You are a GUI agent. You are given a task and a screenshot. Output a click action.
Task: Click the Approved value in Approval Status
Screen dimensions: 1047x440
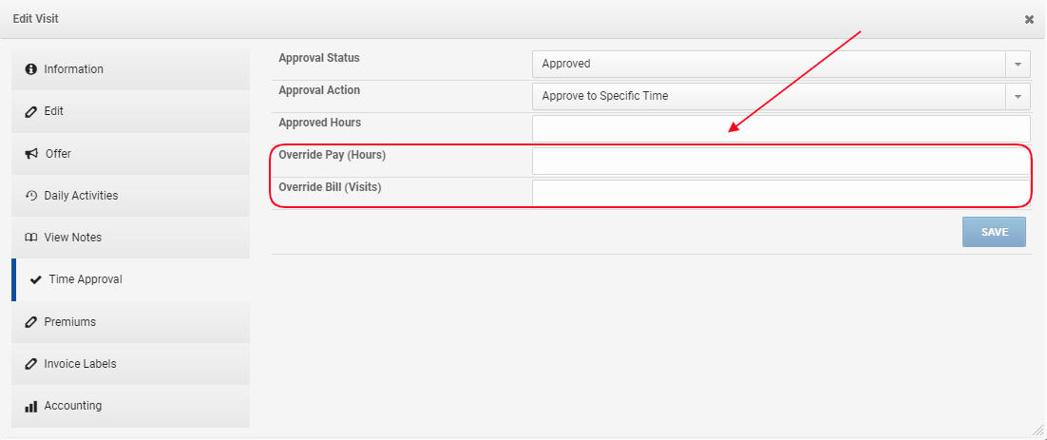coord(566,64)
